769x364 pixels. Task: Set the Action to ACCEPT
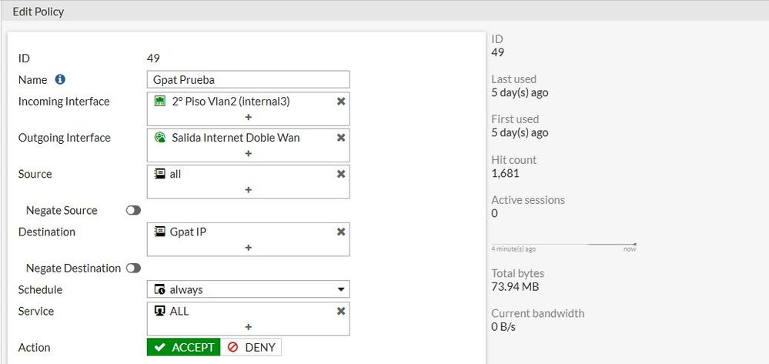183,347
